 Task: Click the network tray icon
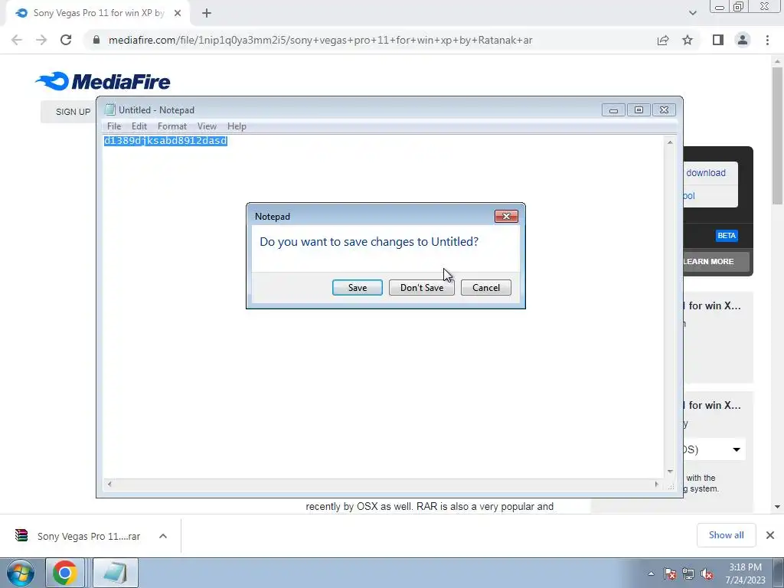[688, 574]
